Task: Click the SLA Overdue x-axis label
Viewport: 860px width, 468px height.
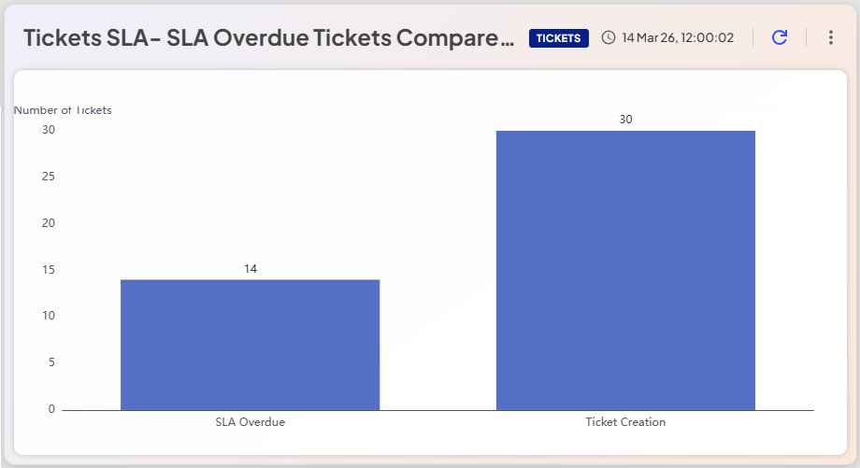Action: point(250,422)
